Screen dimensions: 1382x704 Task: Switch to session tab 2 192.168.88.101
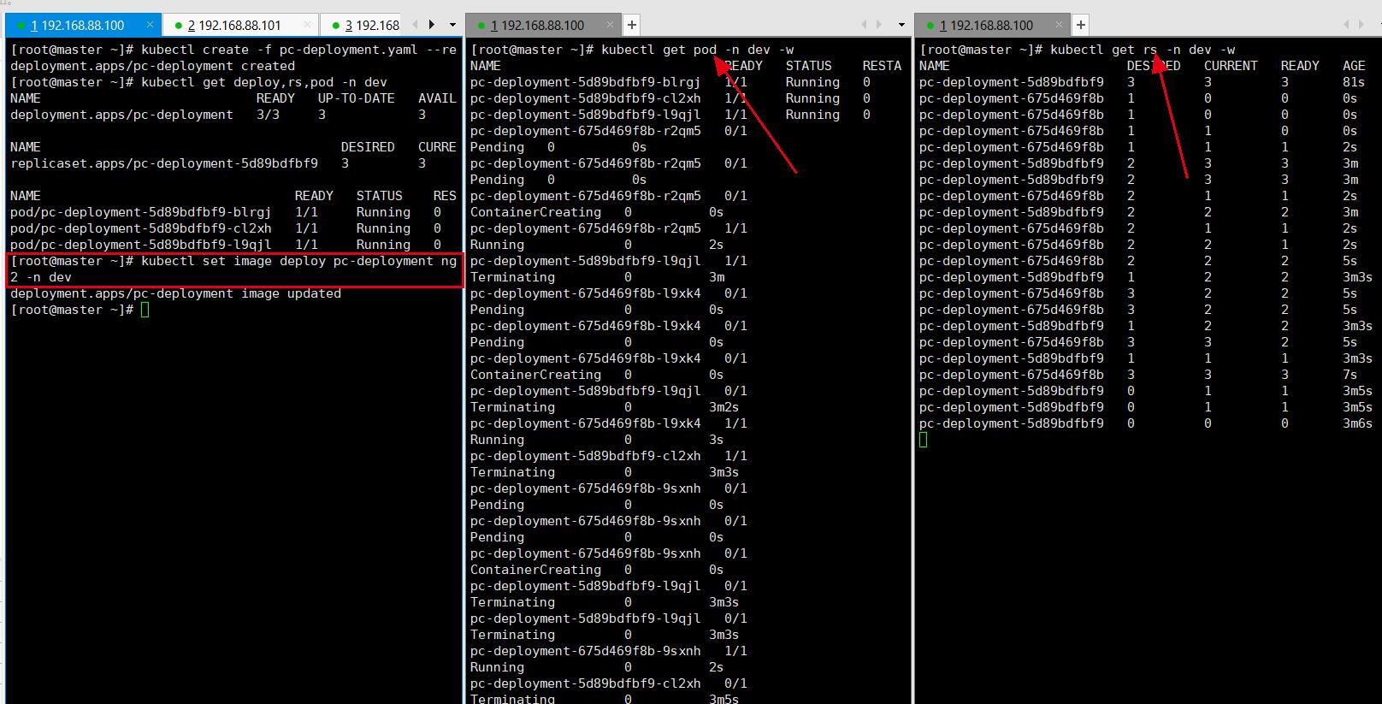coord(241,26)
